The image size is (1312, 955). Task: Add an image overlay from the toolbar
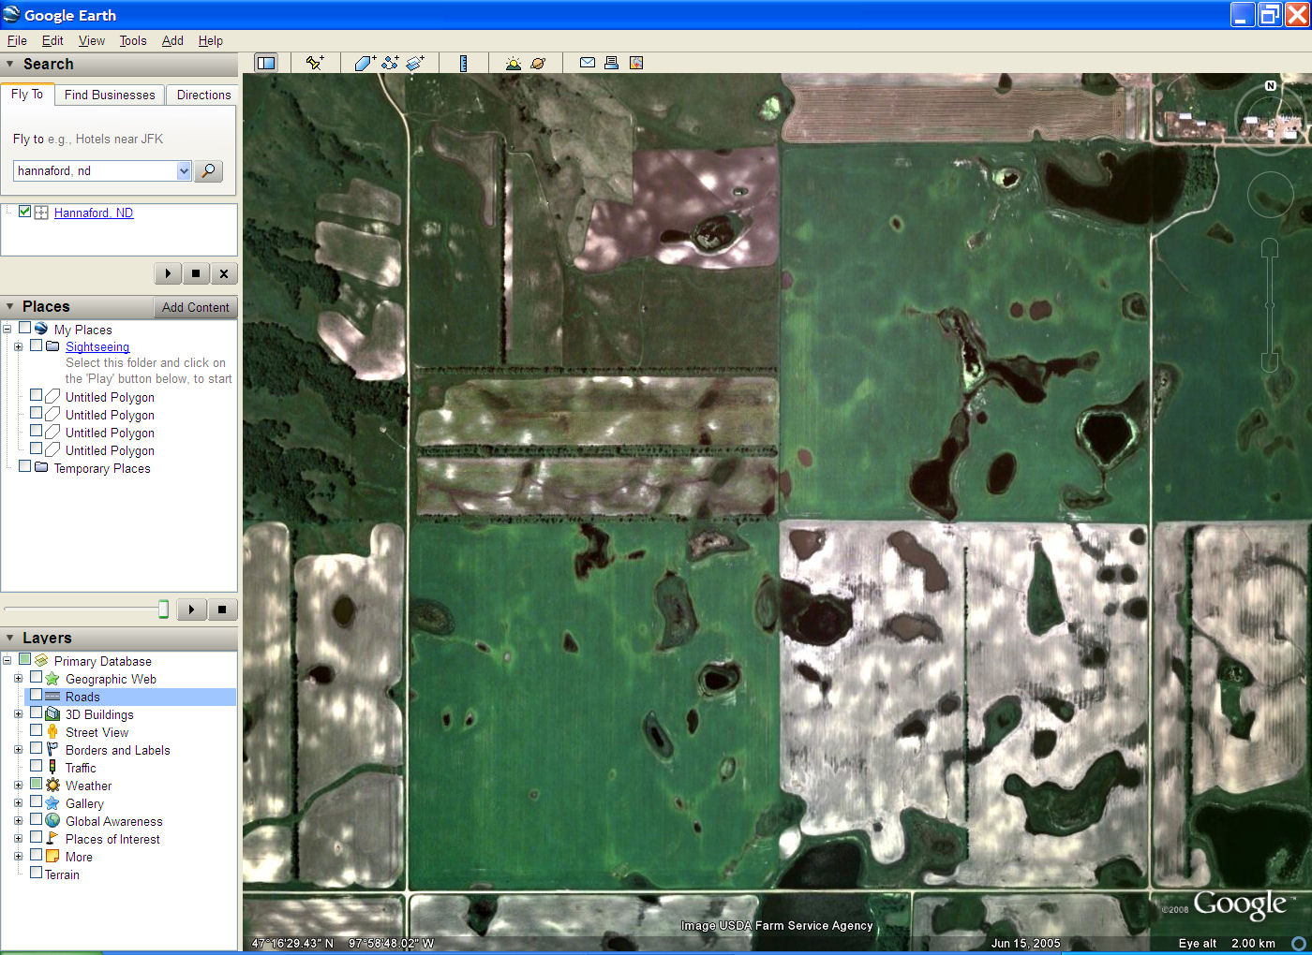click(x=415, y=63)
